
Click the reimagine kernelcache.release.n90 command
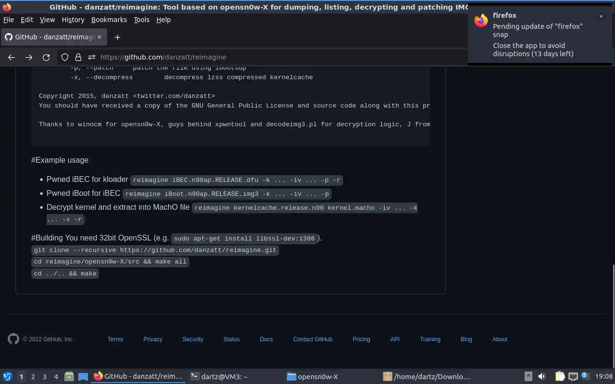(x=306, y=208)
